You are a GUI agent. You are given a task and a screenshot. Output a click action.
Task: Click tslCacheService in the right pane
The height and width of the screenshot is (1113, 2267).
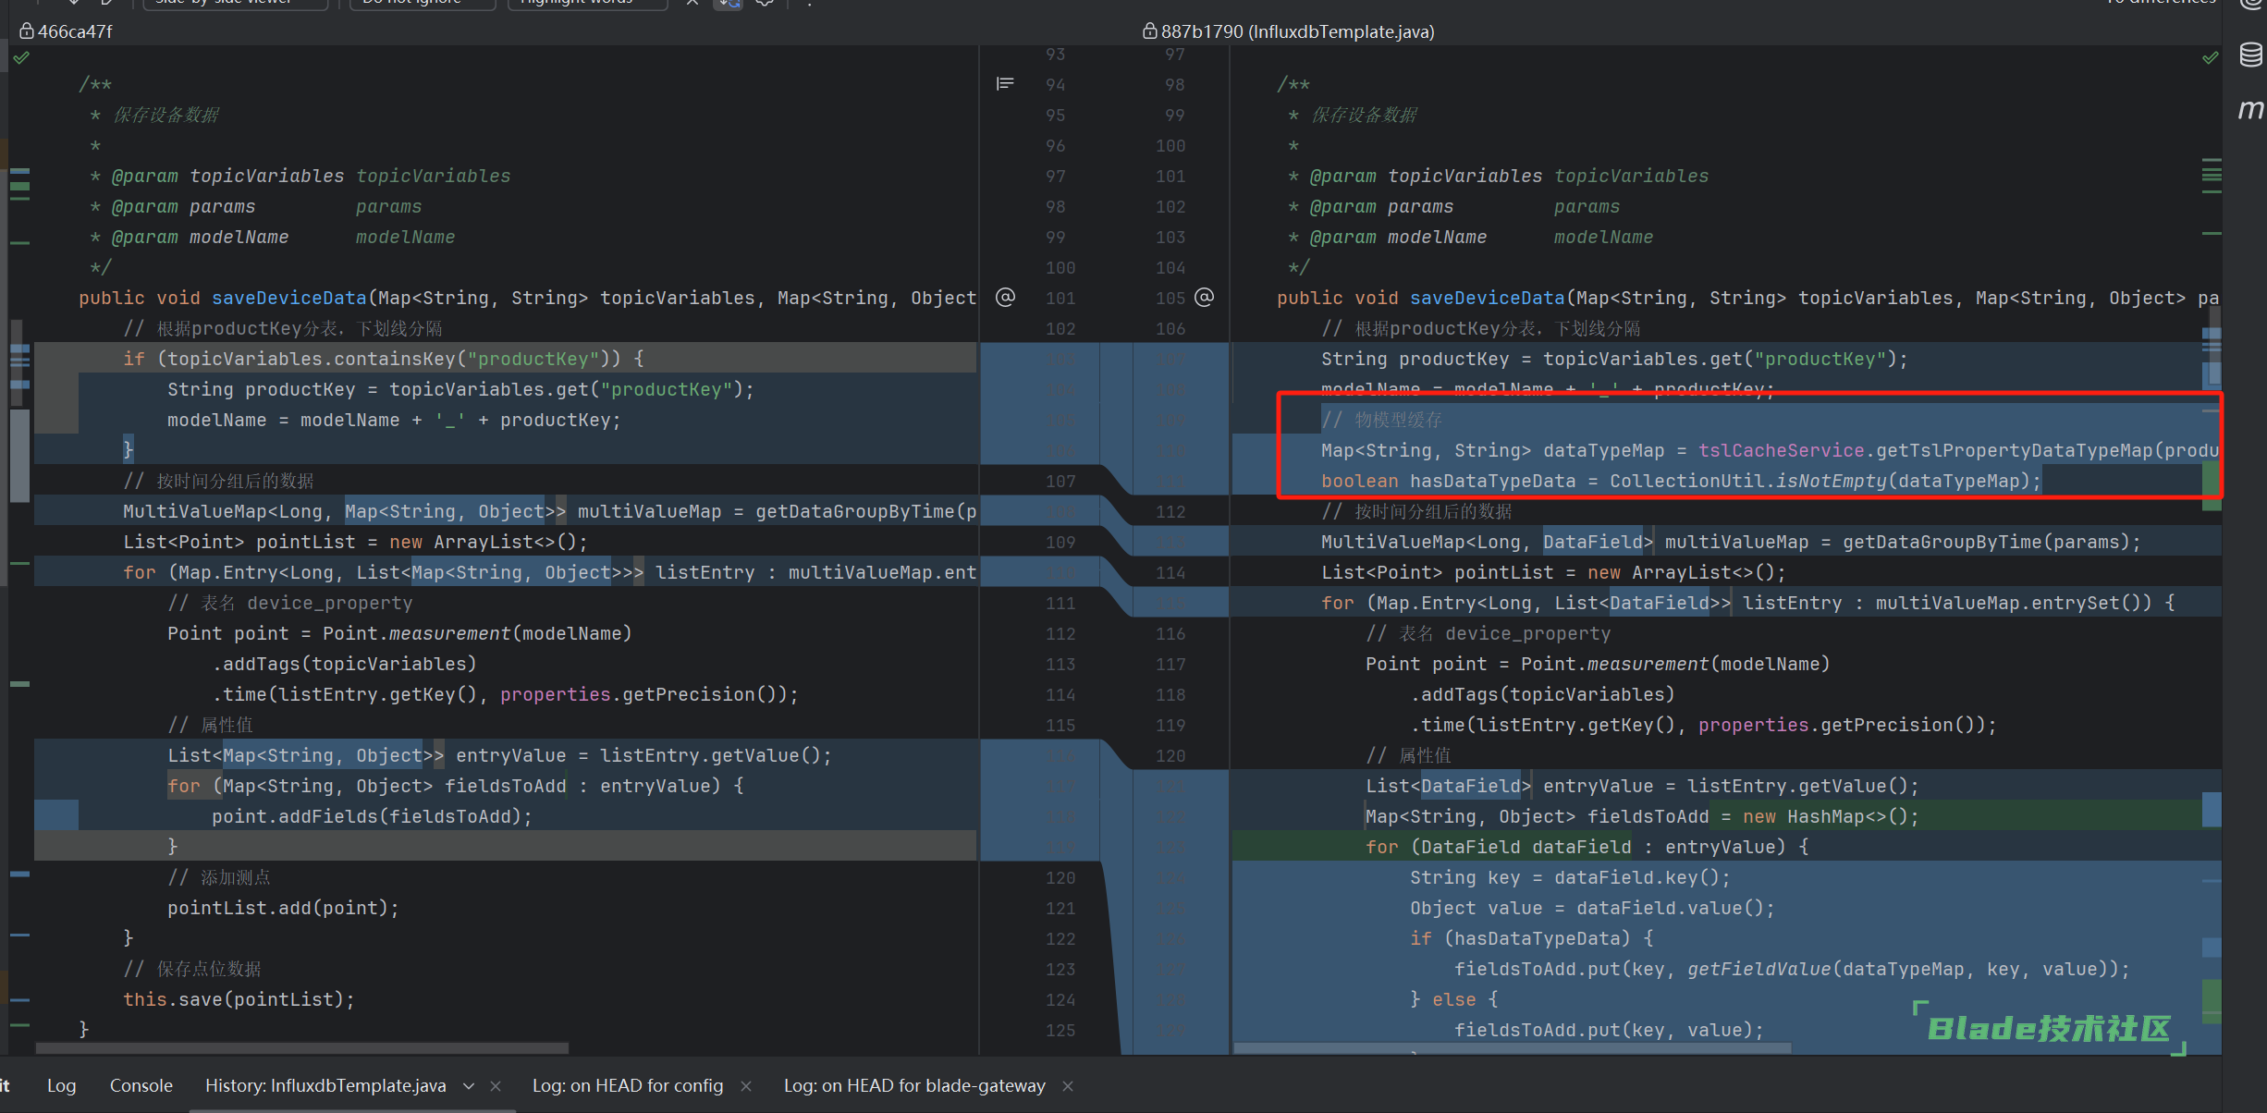coord(1782,450)
